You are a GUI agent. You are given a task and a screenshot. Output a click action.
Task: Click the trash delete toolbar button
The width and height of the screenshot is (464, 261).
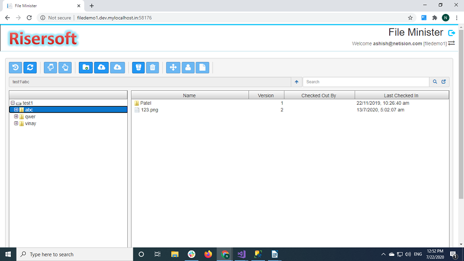[153, 68]
